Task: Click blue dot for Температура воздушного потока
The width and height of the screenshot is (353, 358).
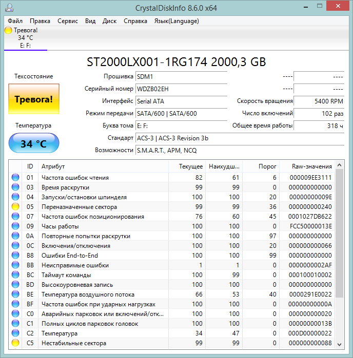Action: click(x=15, y=294)
